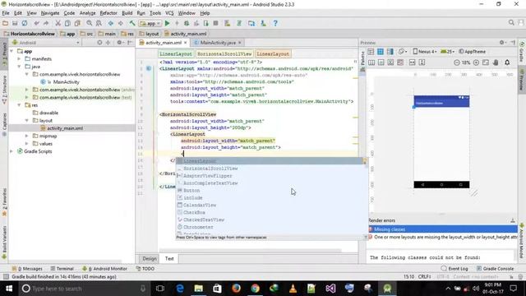The width and height of the screenshot is (526, 296).
Task: Click the Stop square toolbar icon
Action: pyautogui.click(x=215, y=23)
